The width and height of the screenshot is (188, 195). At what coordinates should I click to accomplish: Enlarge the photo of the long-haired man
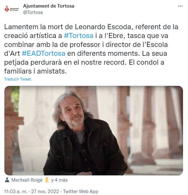coord(94,130)
